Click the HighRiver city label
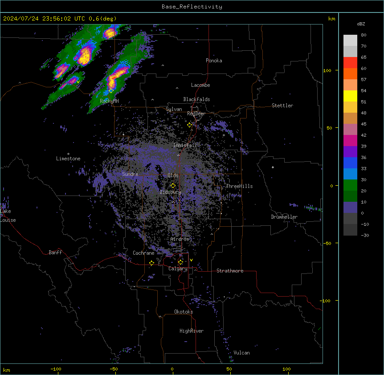The height and width of the screenshot is (375, 384). pyautogui.click(x=192, y=331)
